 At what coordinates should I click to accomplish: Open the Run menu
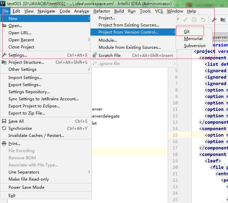pos(132,11)
